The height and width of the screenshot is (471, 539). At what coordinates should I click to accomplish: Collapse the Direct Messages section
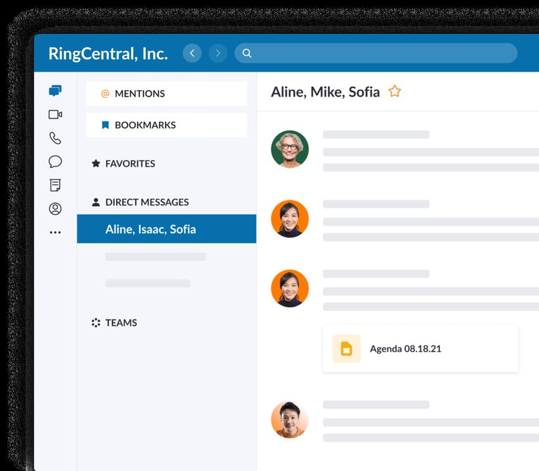146,202
